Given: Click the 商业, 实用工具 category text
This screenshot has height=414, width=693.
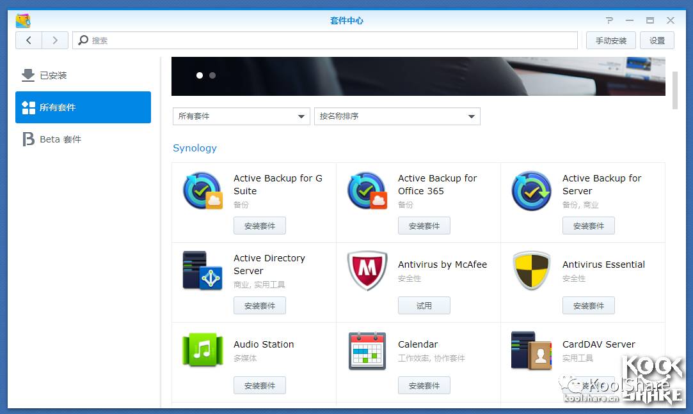Looking at the screenshot, I should (259, 285).
